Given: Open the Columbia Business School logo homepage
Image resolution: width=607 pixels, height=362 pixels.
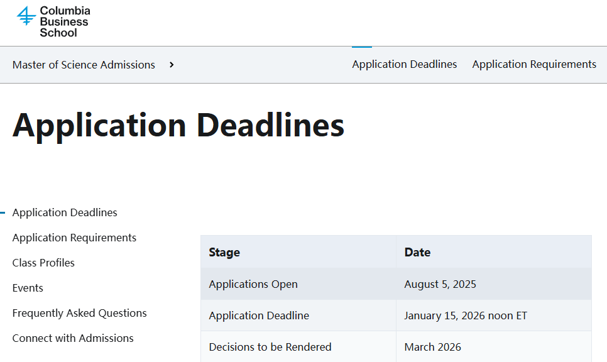Looking at the screenshot, I should pos(53,21).
